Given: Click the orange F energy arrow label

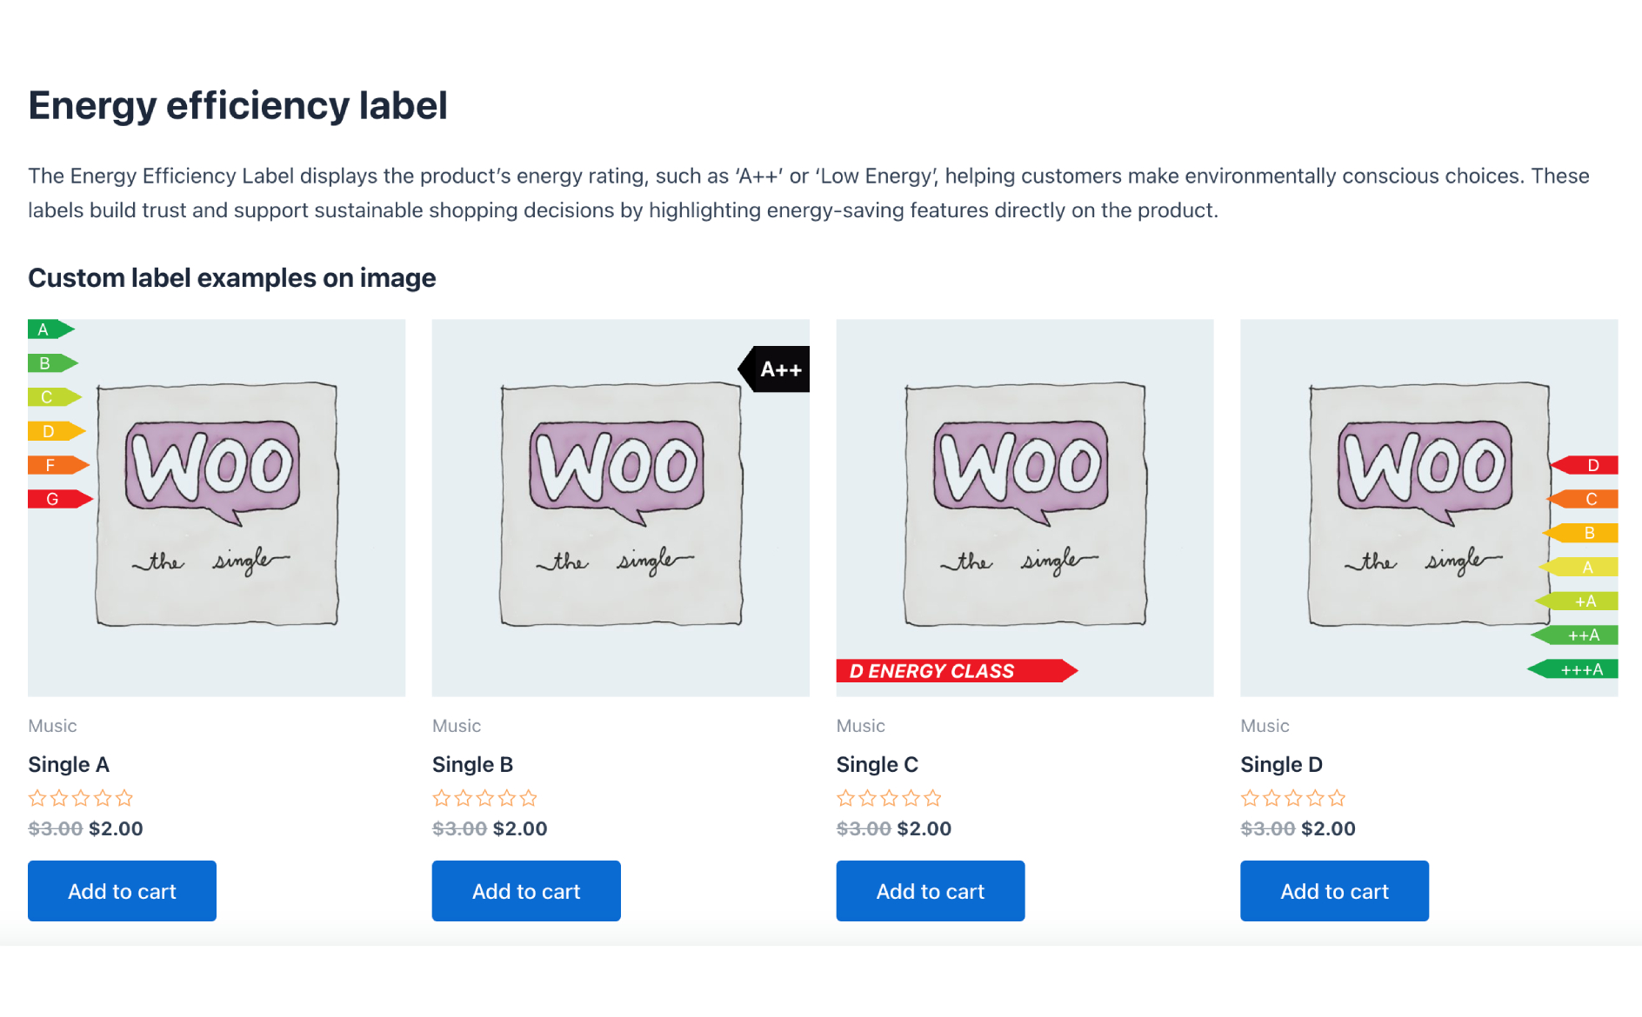Looking at the screenshot, I should coord(58,465).
